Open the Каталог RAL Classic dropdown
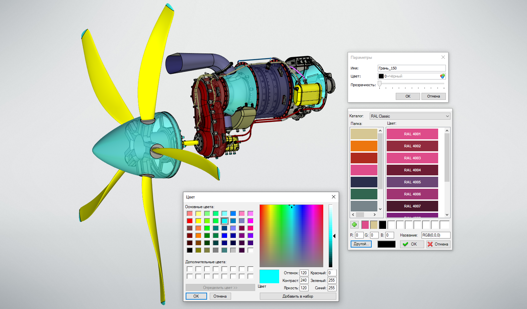The width and height of the screenshot is (527, 309). tap(410, 116)
